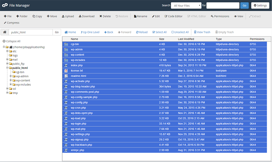Click the Rename toolbar button

[140, 16]
